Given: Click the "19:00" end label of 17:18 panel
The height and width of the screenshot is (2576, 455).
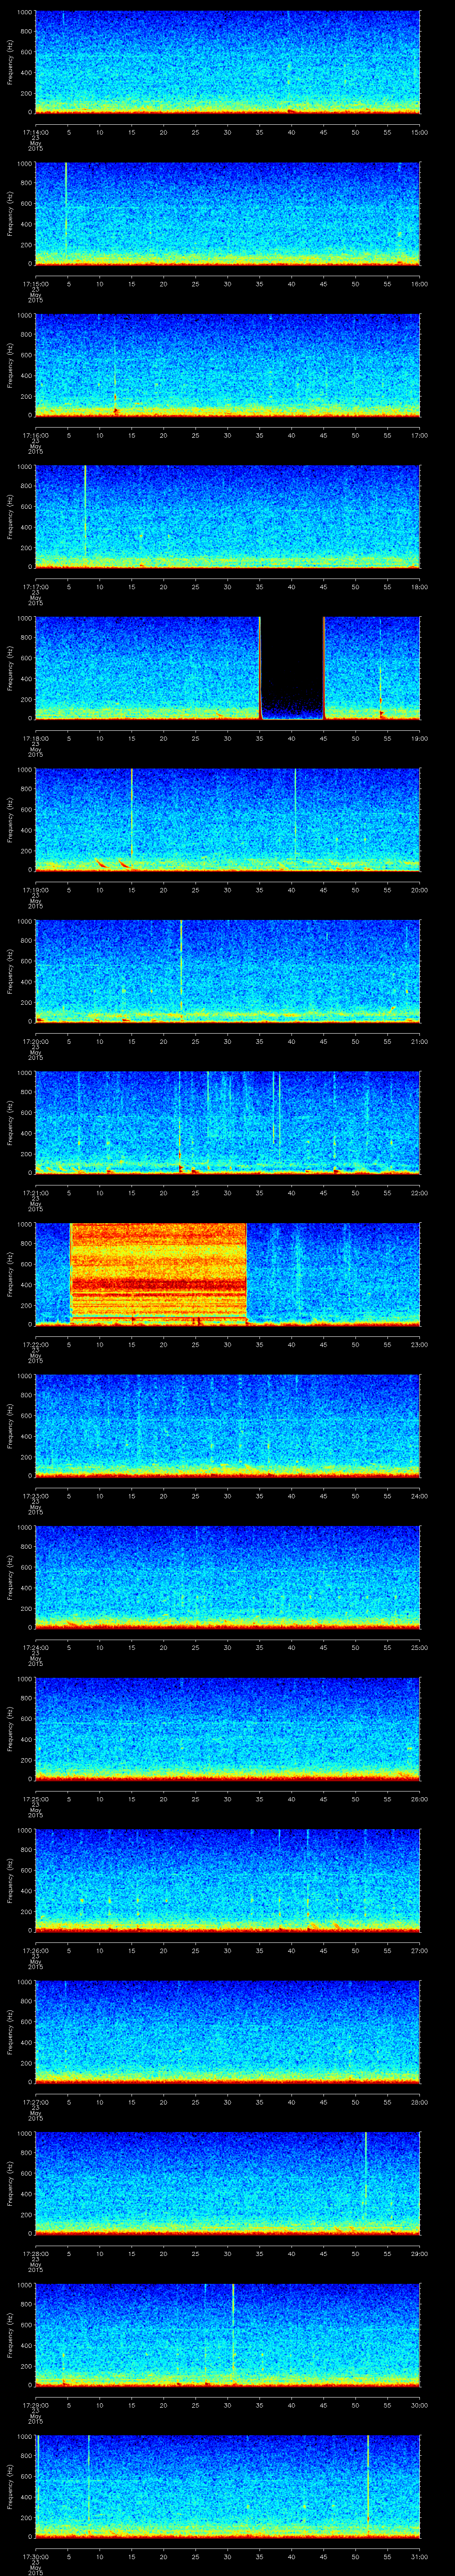Looking at the screenshot, I should tap(419, 738).
